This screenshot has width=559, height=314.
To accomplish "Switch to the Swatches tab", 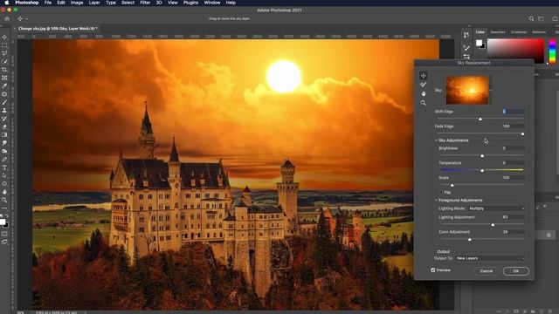I will (498, 32).
